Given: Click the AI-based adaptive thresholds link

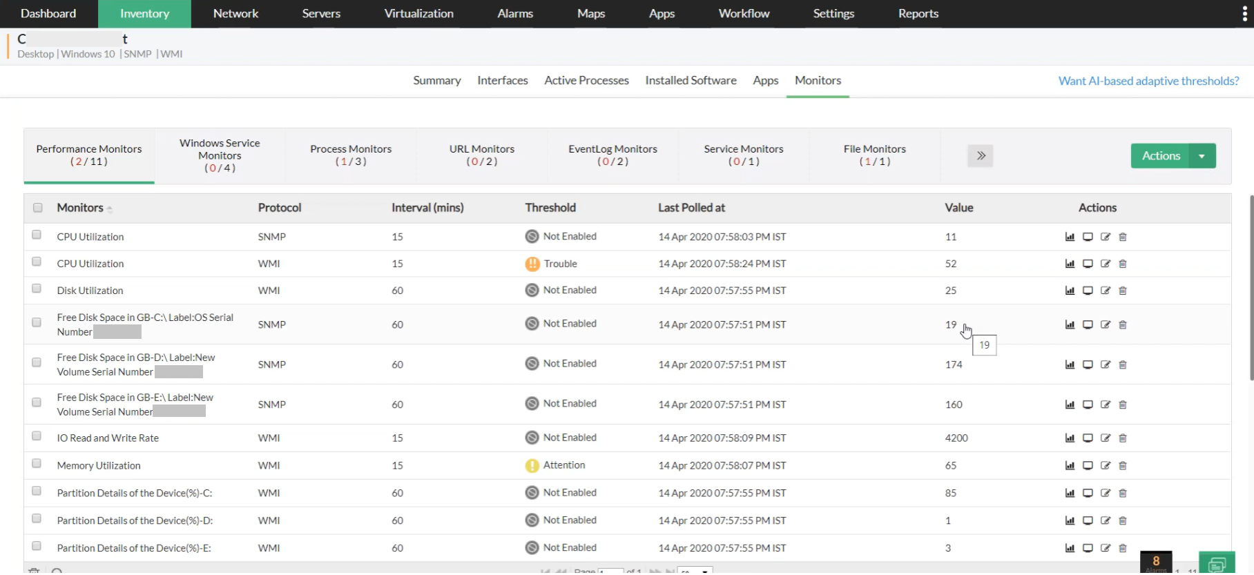Looking at the screenshot, I should 1148,81.
